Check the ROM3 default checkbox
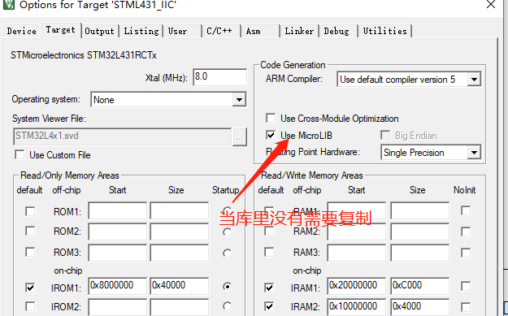The height and width of the screenshot is (316, 508). tap(30, 252)
